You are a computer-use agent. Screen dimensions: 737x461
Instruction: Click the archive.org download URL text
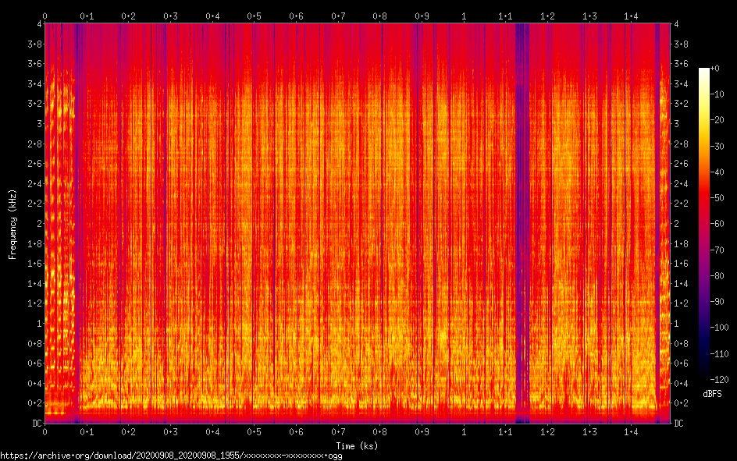tap(171, 456)
